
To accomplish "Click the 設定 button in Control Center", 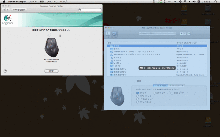I will [52, 71].
